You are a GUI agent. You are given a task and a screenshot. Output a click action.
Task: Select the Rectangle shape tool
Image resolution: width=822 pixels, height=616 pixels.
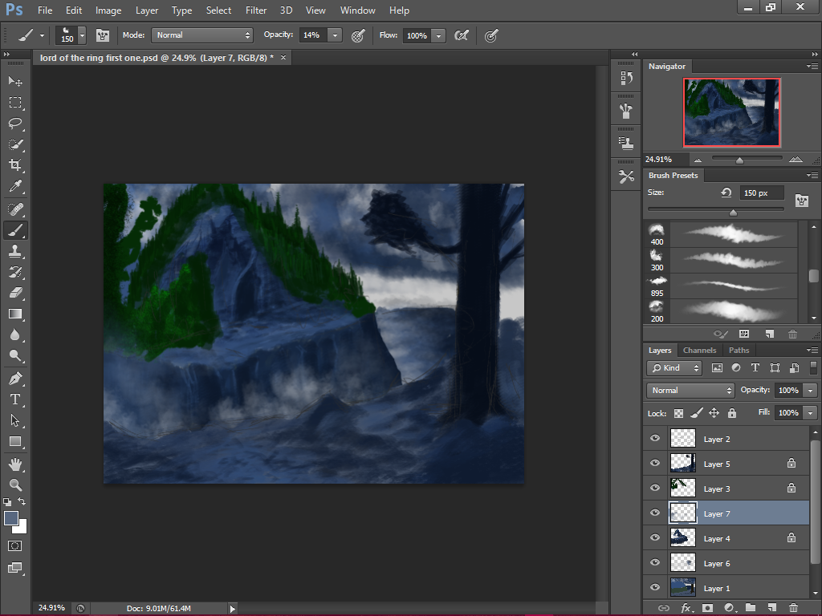click(15, 441)
